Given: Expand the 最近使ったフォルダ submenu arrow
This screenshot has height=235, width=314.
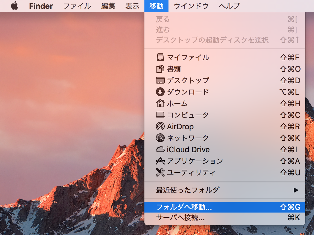Looking at the screenshot, I should click(296, 190).
